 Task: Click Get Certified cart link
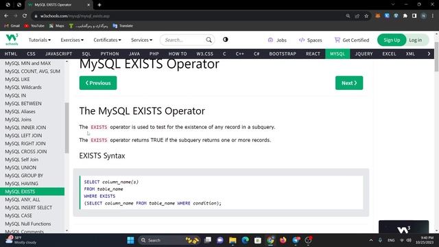(x=352, y=40)
